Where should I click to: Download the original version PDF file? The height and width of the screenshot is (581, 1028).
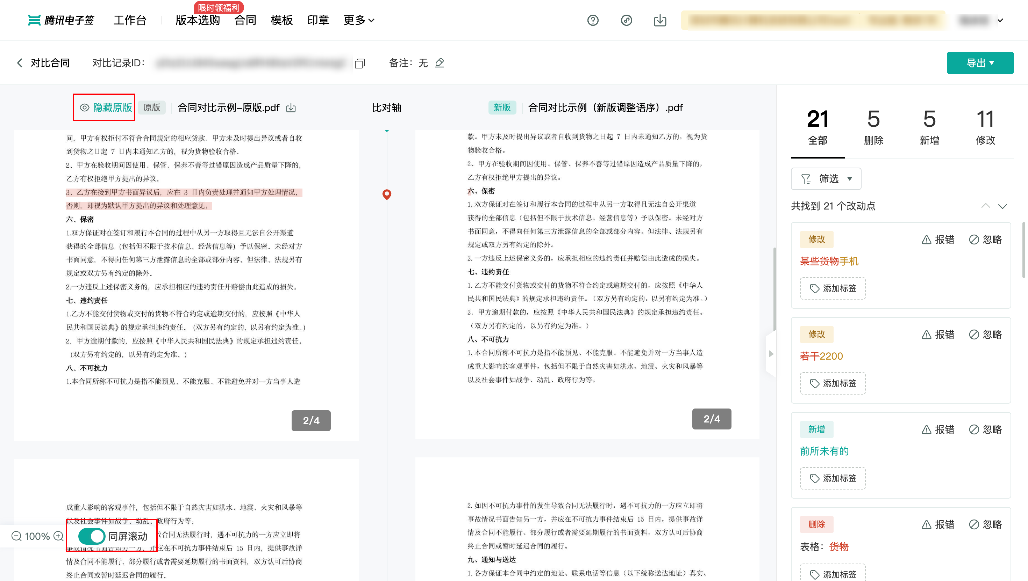click(291, 108)
